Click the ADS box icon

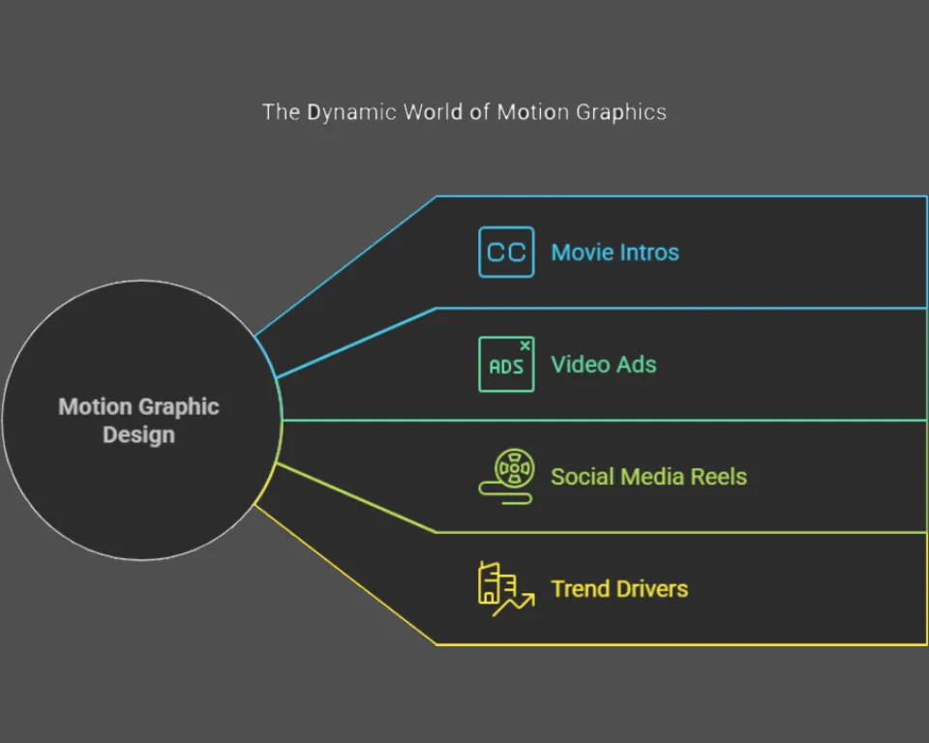pos(506,364)
